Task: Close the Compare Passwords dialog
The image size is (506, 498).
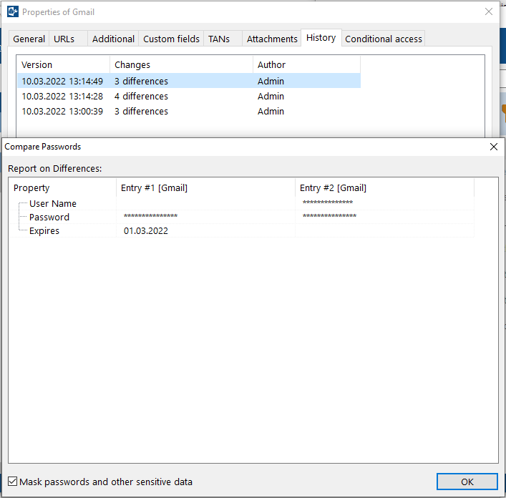Action: pyautogui.click(x=493, y=147)
